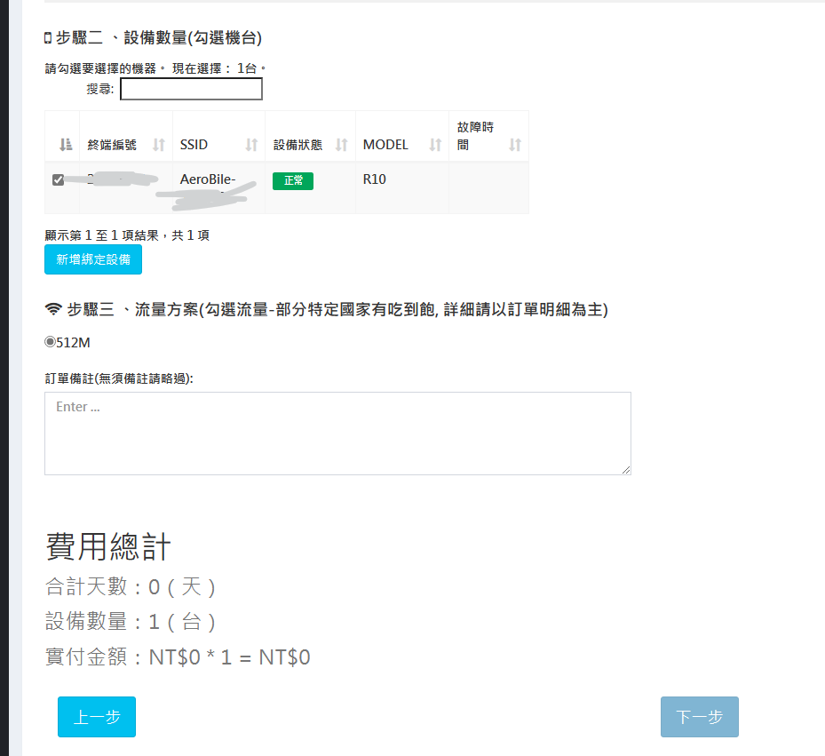The image size is (825, 756).
Task: Sort by 設備狀態 column arrows
Action: click(x=342, y=144)
